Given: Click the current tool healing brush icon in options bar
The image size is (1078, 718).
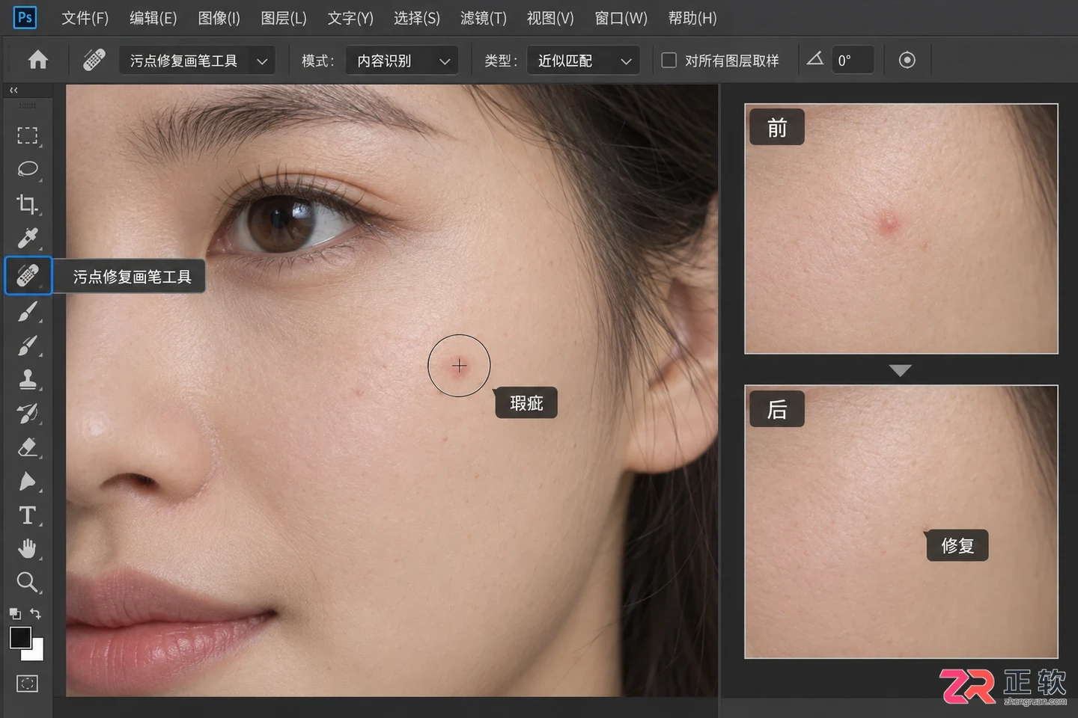Looking at the screenshot, I should pos(94,60).
